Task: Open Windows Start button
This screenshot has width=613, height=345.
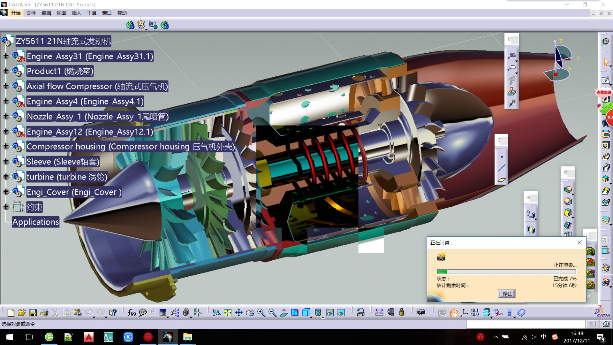Action: click(x=9, y=337)
